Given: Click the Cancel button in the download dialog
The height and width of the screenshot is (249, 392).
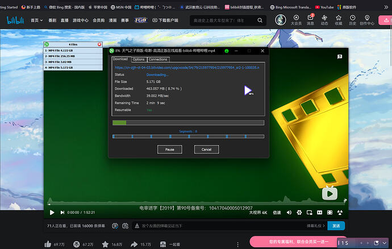Looking at the screenshot, I should click(x=206, y=150).
